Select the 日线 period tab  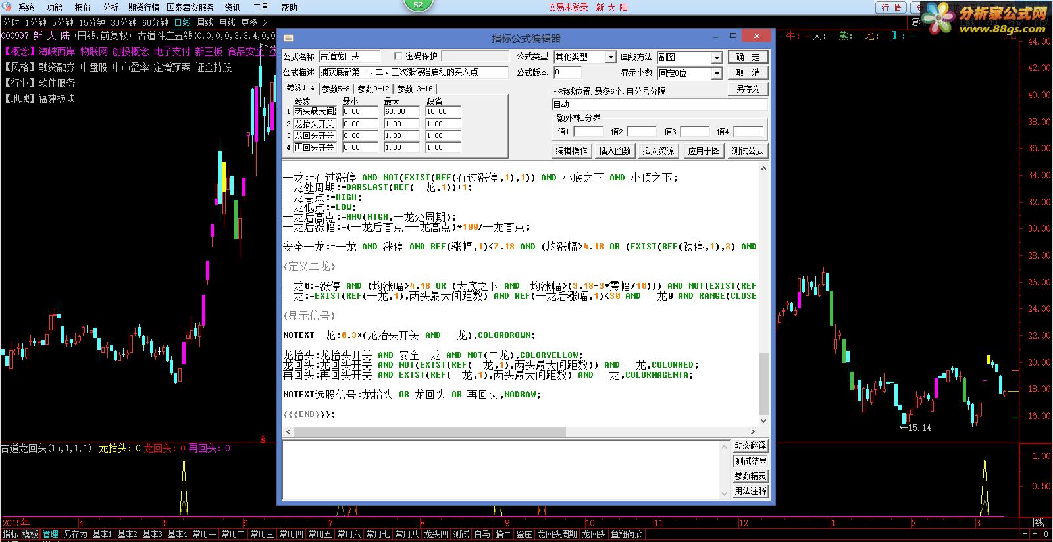point(182,23)
